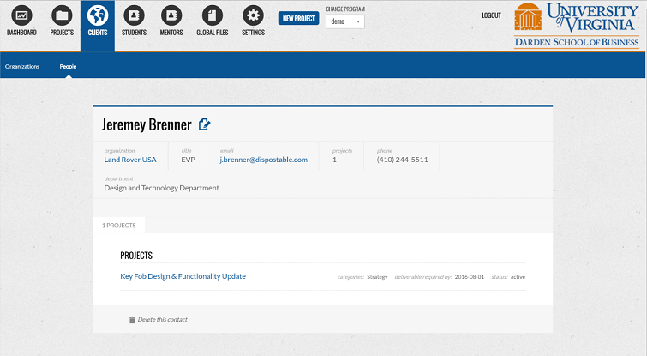
Task: Open the Settings gear icon
Action: [x=253, y=16]
